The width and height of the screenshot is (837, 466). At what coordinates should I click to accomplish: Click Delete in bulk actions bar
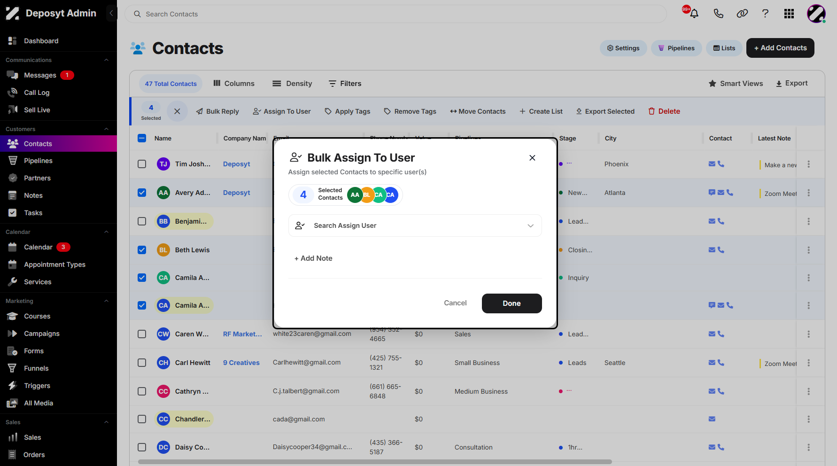pyautogui.click(x=664, y=111)
